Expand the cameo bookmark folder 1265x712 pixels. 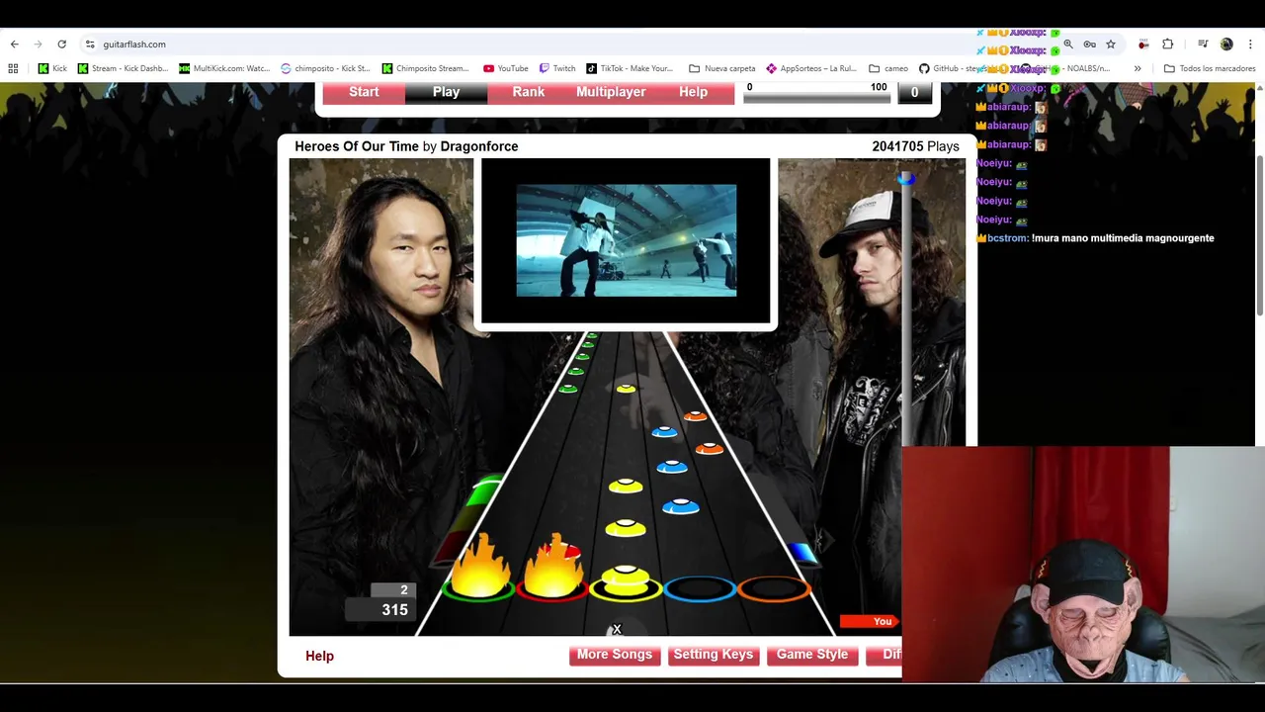coord(888,68)
